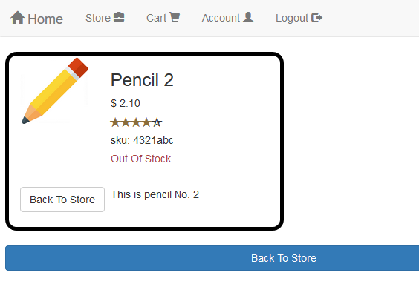Click the Pencil 2 product title
The height and width of the screenshot is (290, 419).
[x=142, y=80]
